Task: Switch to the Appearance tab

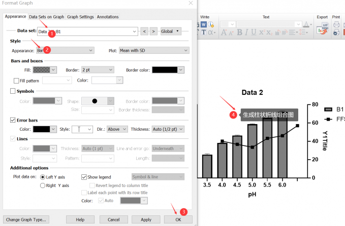Action: point(15,16)
